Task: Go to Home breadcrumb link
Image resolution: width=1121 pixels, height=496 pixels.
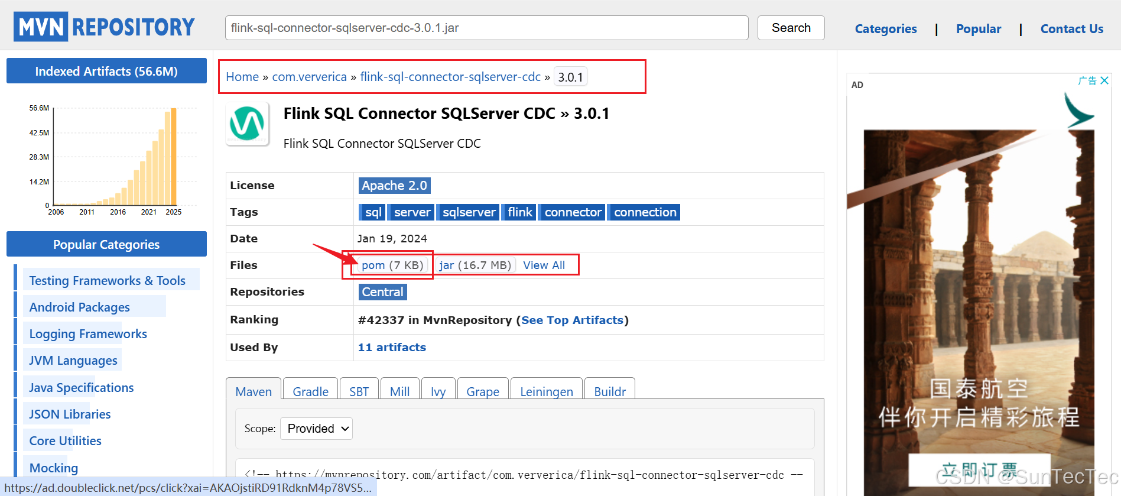Action: click(x=242, y=77)
